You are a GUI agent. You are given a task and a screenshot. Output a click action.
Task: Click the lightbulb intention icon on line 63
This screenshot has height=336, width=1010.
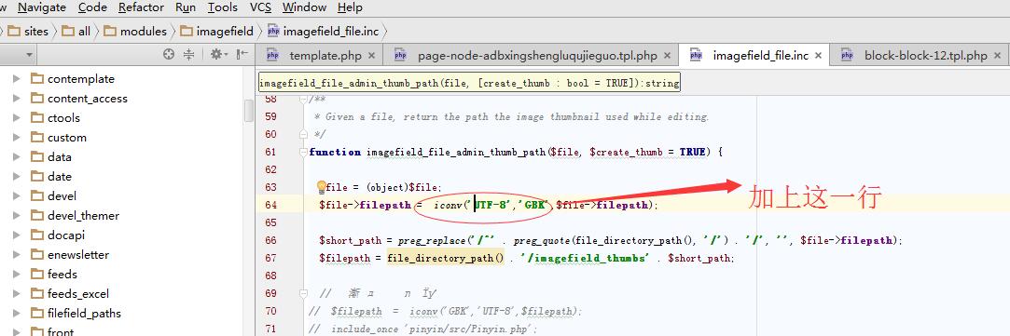[x=322, y=186]
